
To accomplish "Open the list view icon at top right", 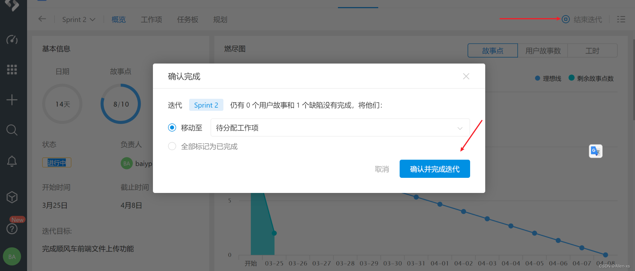I will click(621, 19).
